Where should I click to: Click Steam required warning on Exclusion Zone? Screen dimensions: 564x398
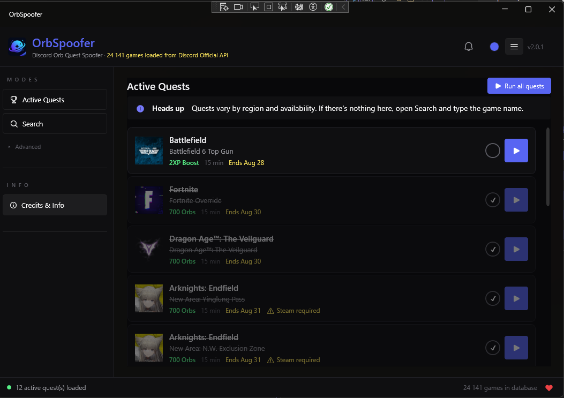point(293,360)
